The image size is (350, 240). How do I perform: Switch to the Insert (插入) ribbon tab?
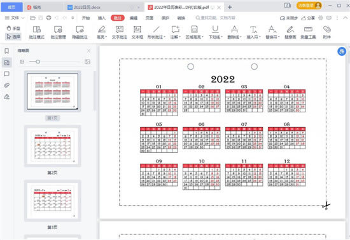[102, 18]
